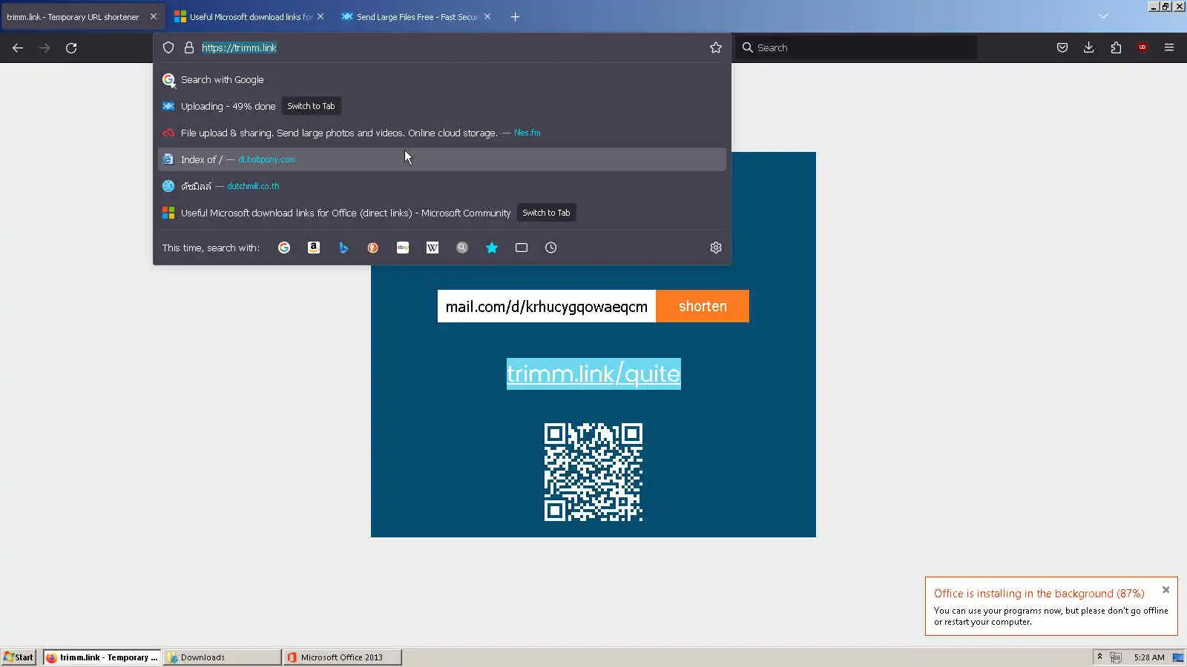Click the address bar URL field
1187x667 pixels.
(x=453, y=47)
